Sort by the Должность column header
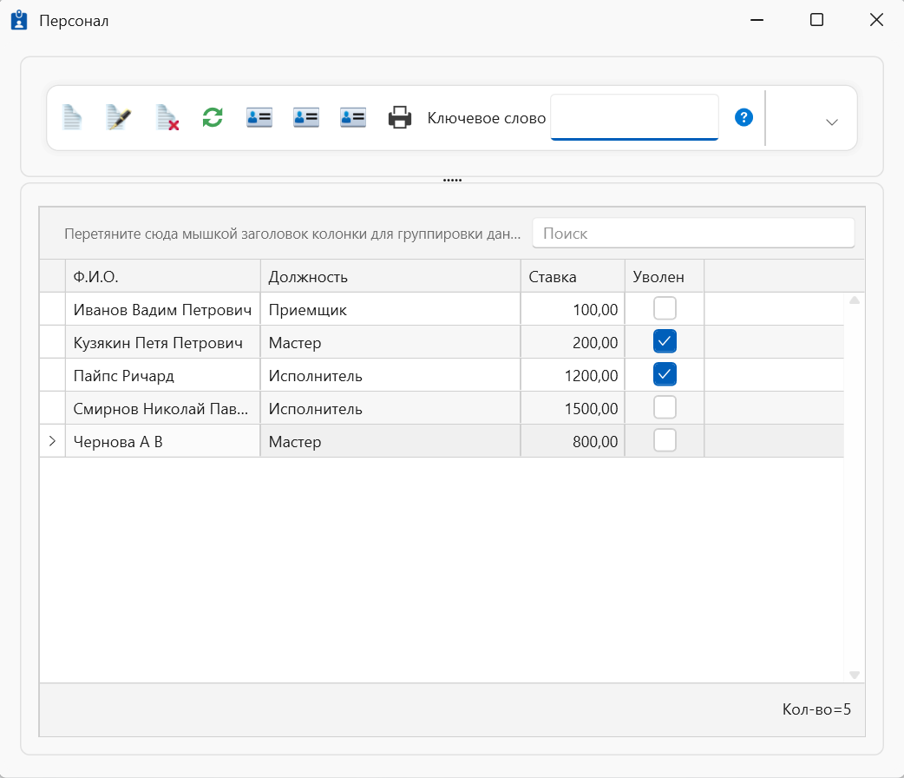The image size is (904, 778). [391, 276]
